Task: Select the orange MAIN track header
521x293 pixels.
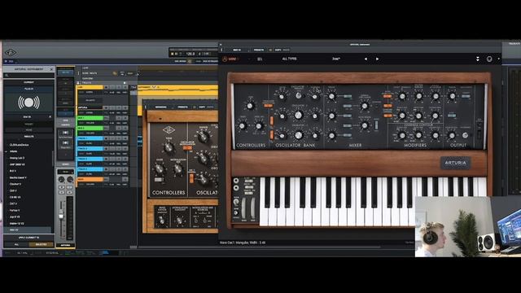Action: point(90,179)
